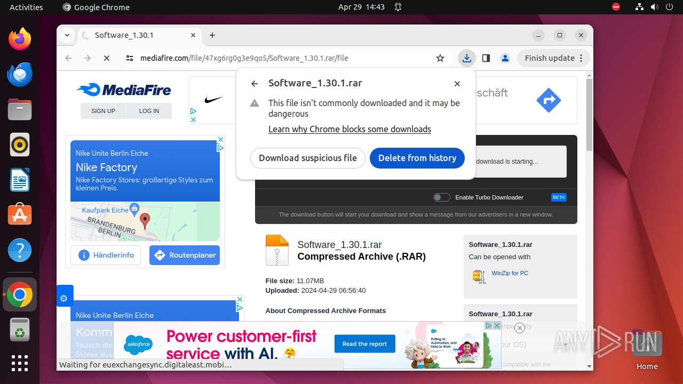Go back in browser history
The height and width of the screenshot is (384, 683).
(68, 58)
